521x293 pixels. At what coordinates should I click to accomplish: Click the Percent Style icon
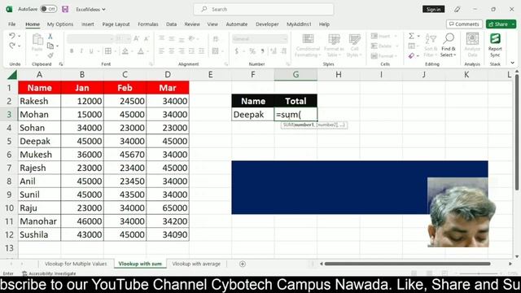[x=252, y=51]
